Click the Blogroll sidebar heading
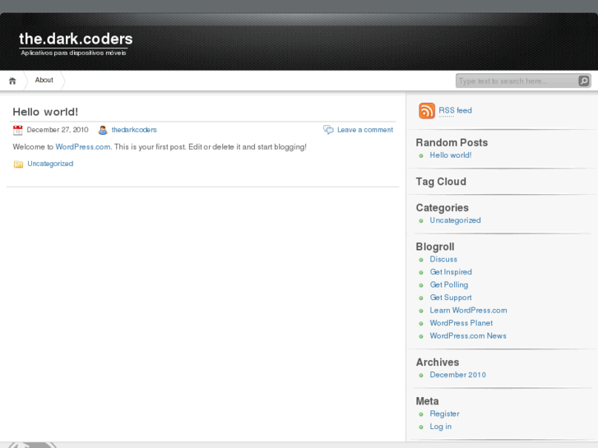This screenshot has width=598, height=448. pos(435,247)
